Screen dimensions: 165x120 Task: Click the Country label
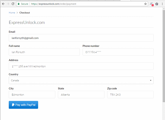(13, 74)
